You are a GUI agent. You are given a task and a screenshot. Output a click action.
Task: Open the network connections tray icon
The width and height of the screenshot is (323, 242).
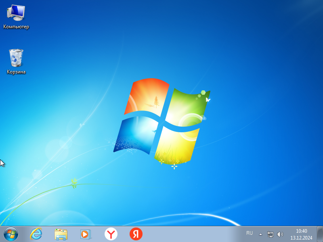270,234
